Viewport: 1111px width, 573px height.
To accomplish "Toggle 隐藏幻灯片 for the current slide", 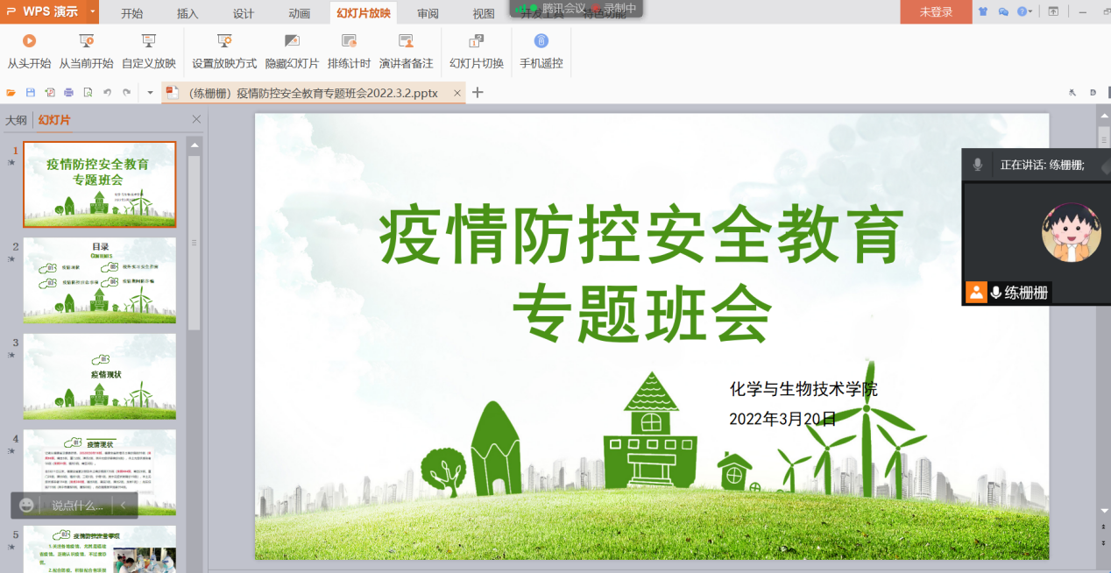I will [292, 41].
